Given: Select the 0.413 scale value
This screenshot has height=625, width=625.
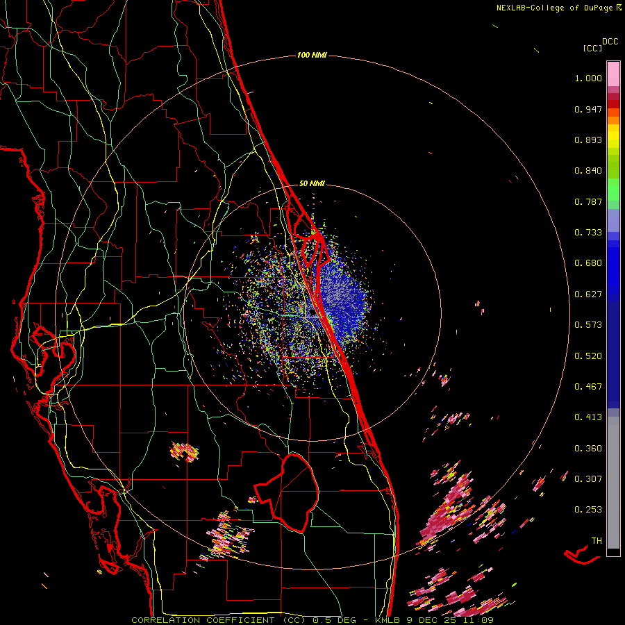Looking at the screenshot, I should 588,417.
